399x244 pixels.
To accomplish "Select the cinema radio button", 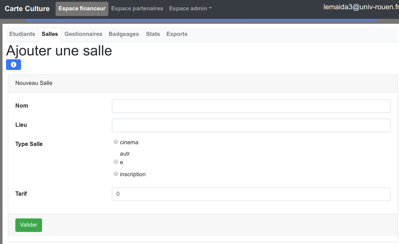I will click(x=116, y=142).
